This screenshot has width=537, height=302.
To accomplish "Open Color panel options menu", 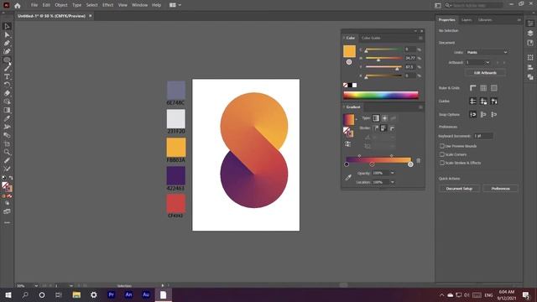I will 420,38.
